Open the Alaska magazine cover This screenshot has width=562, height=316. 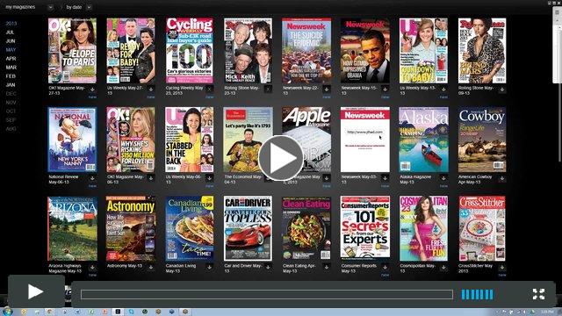tap(423, 140)
